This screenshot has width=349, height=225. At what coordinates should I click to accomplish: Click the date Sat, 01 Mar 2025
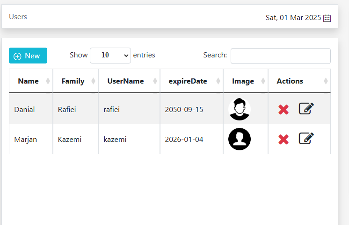click(x=293, y=18)
